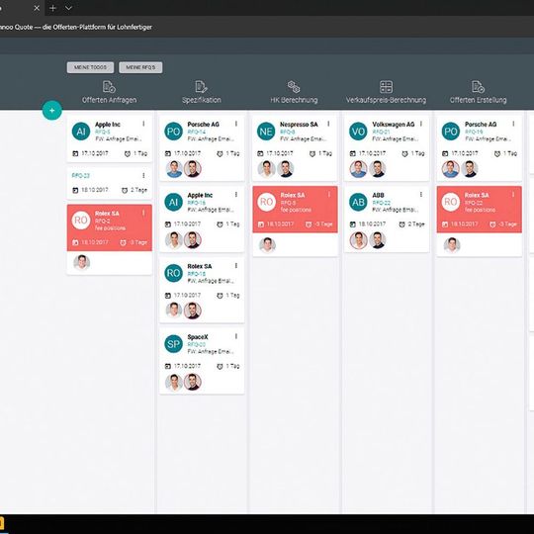Open a new browser tab
Viewport: 534px width, 534px height.
(x=52, y=8)
